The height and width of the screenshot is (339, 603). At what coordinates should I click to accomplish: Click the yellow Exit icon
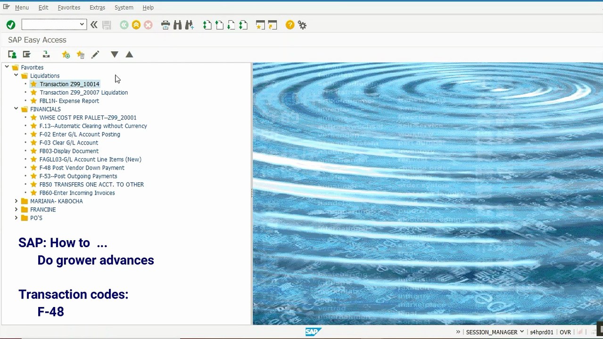136,25
